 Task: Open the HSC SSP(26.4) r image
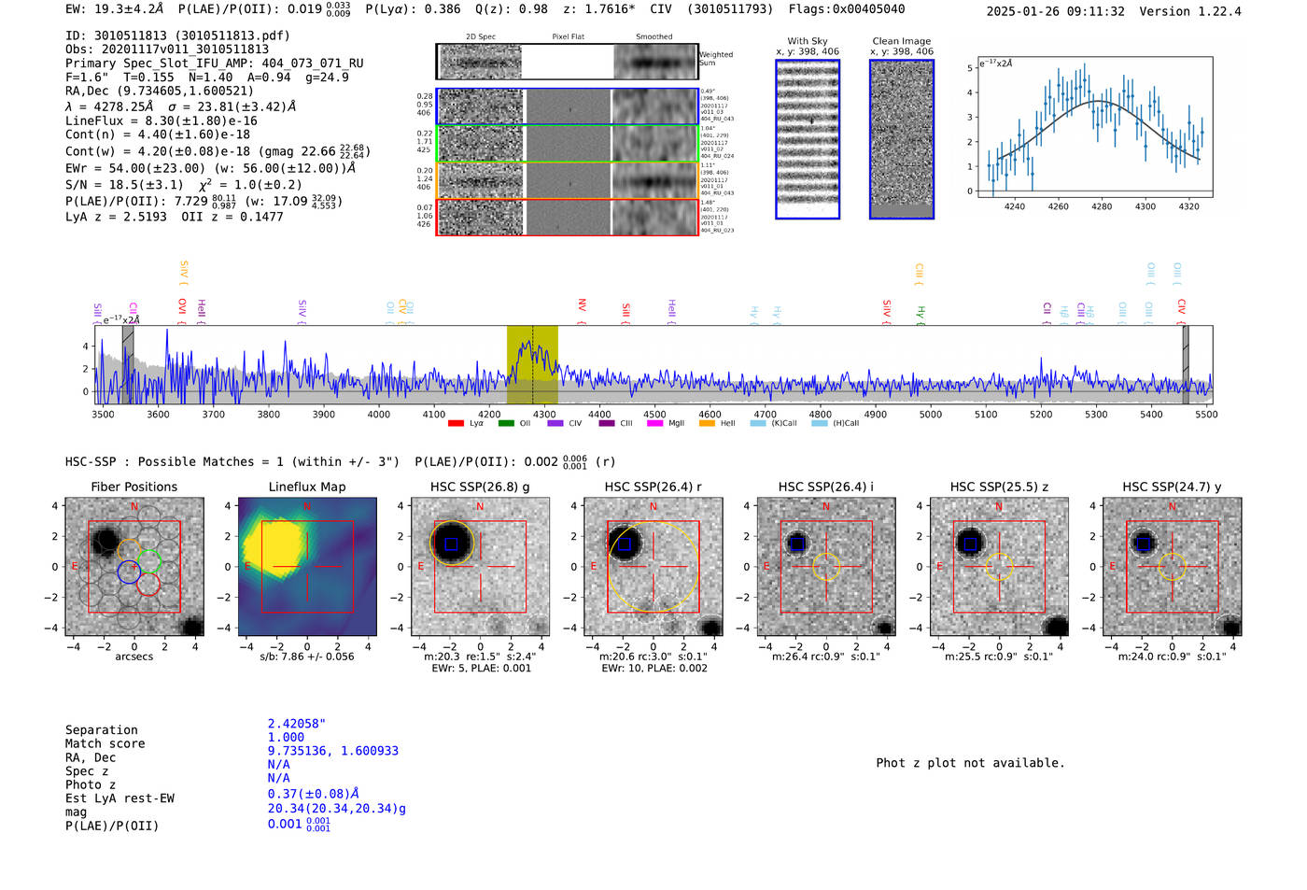[x=653, y=567]
